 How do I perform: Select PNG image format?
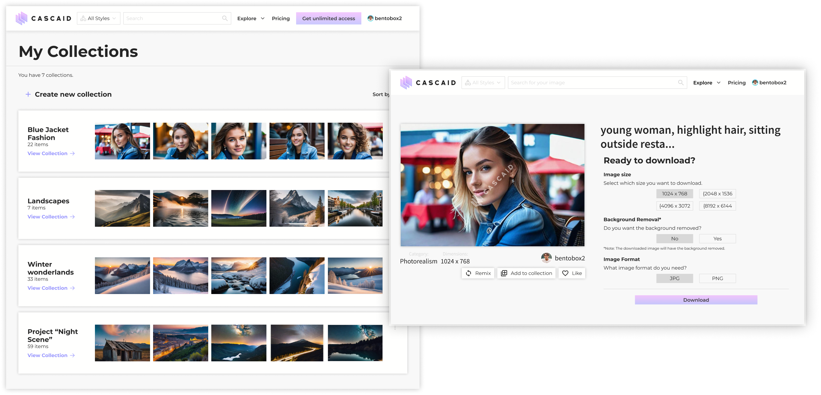coord(717,278)
